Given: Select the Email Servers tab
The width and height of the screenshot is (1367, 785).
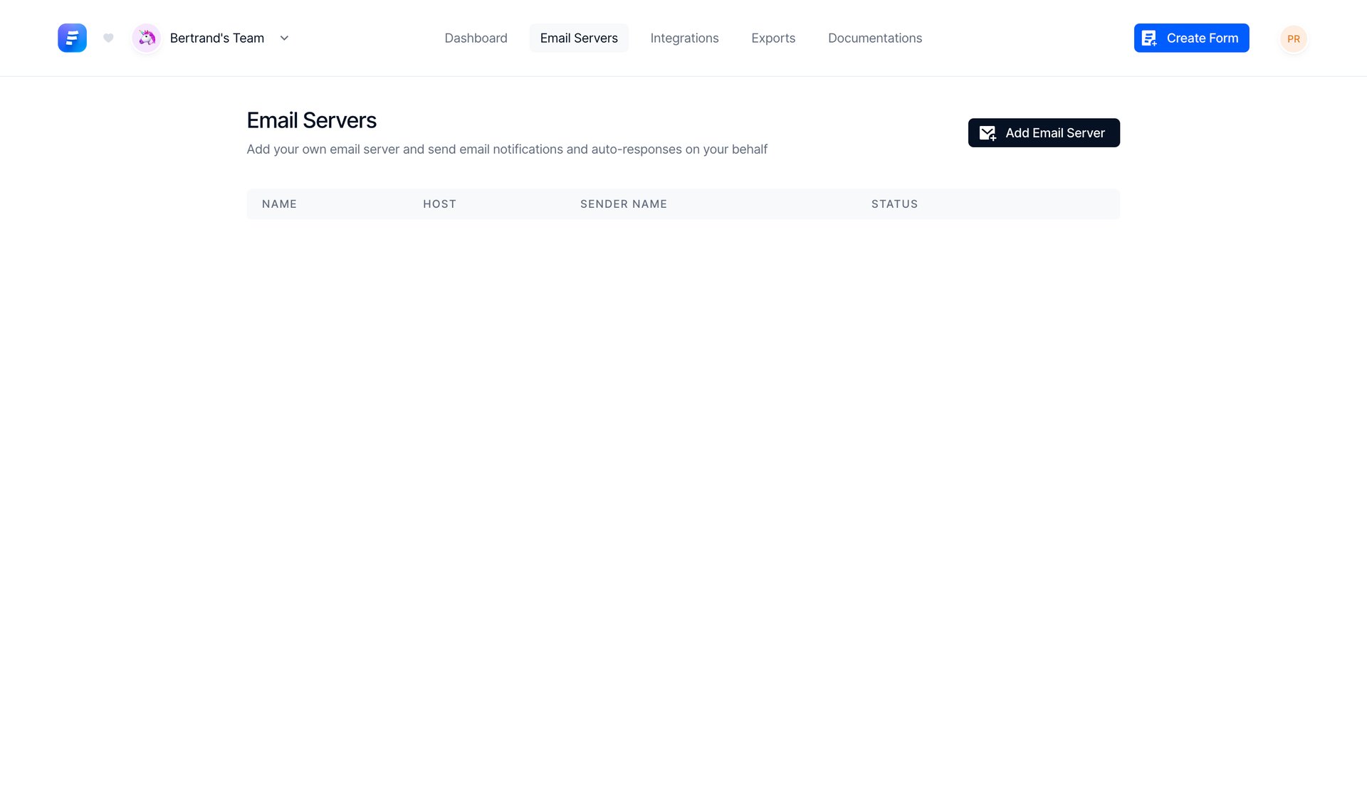Looking at the screenshot, I should (579, 38).
